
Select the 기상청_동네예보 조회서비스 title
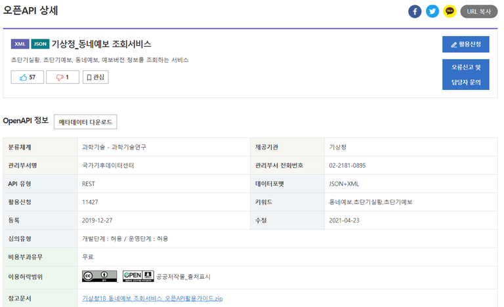pyautogui.click(x=101, y=44)
